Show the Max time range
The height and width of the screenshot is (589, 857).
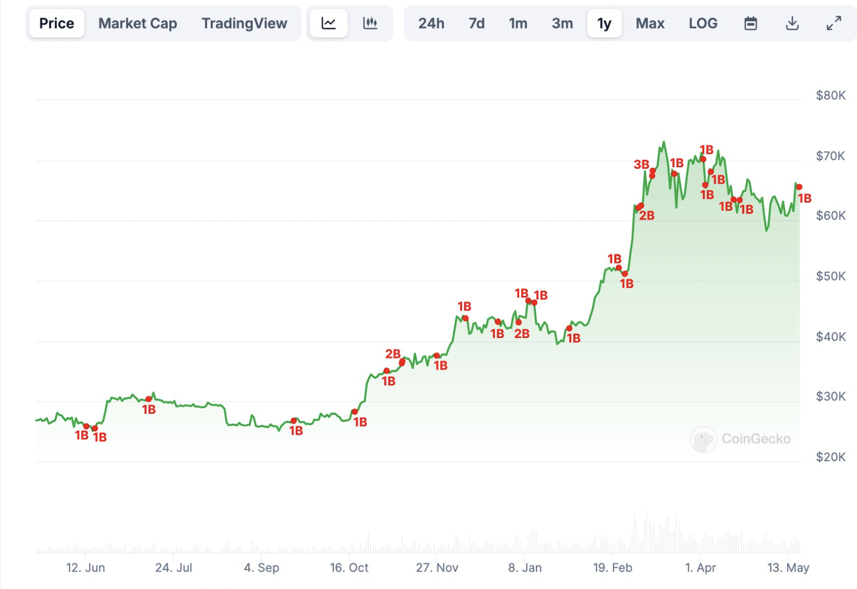[650, 23]
